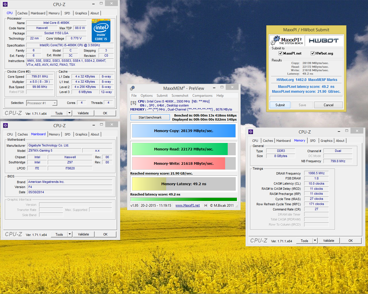Click the Multiplier x 8.0 ( 8 - 39 ) value

[40, 82]
